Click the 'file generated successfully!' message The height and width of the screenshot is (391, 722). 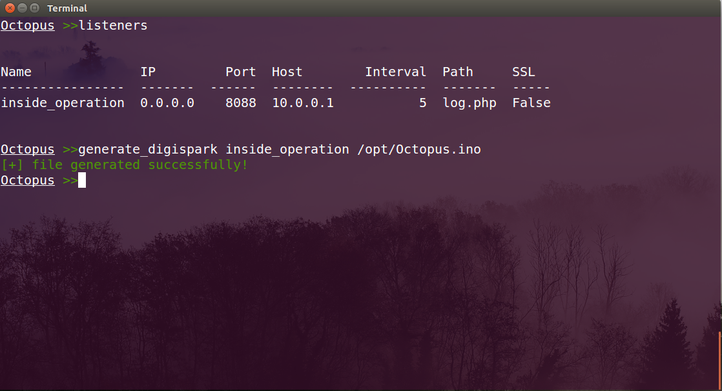[140, 165]
